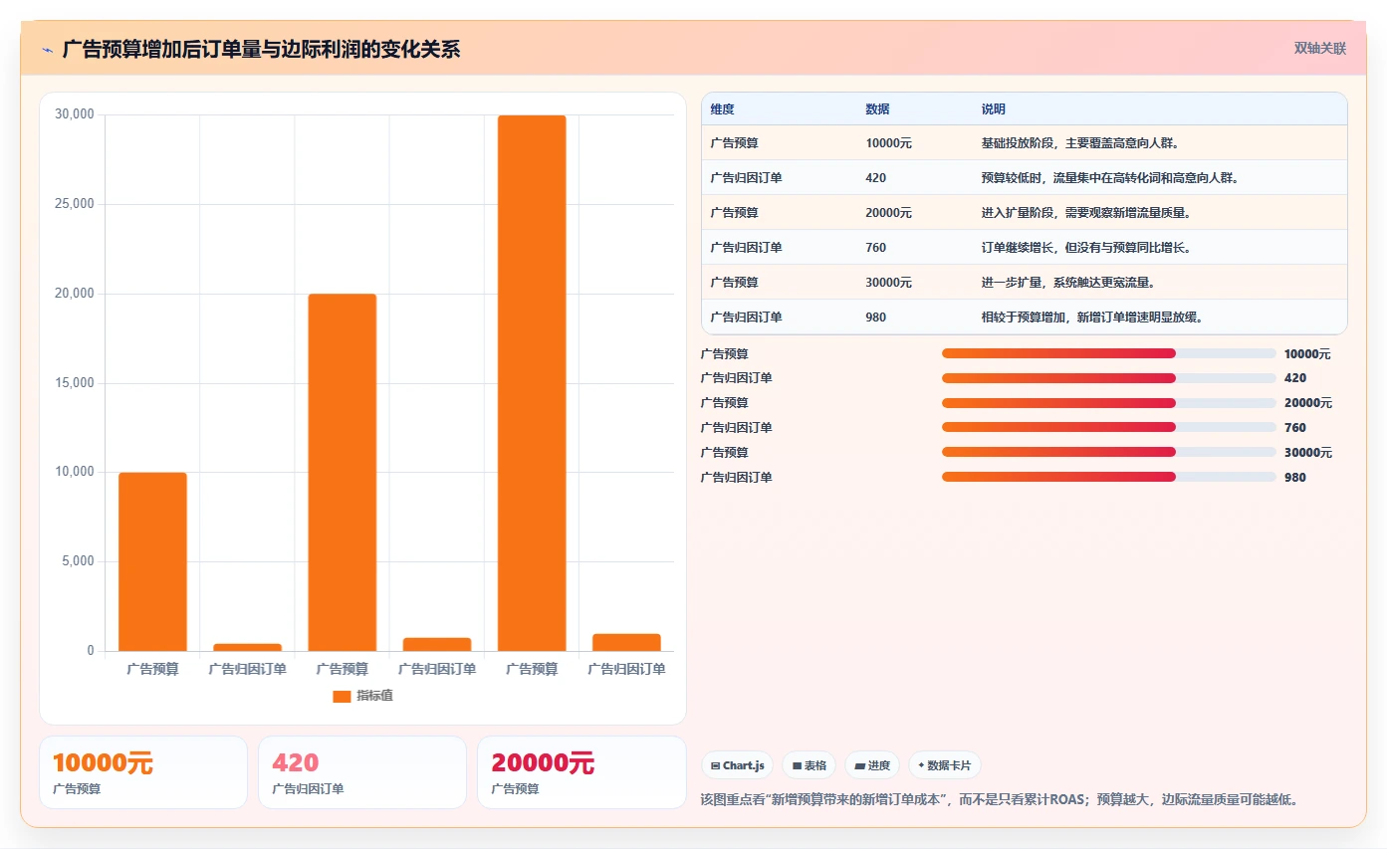Click the 5,000 y-axis label
1387x849 pixels.
pos(78,561)
